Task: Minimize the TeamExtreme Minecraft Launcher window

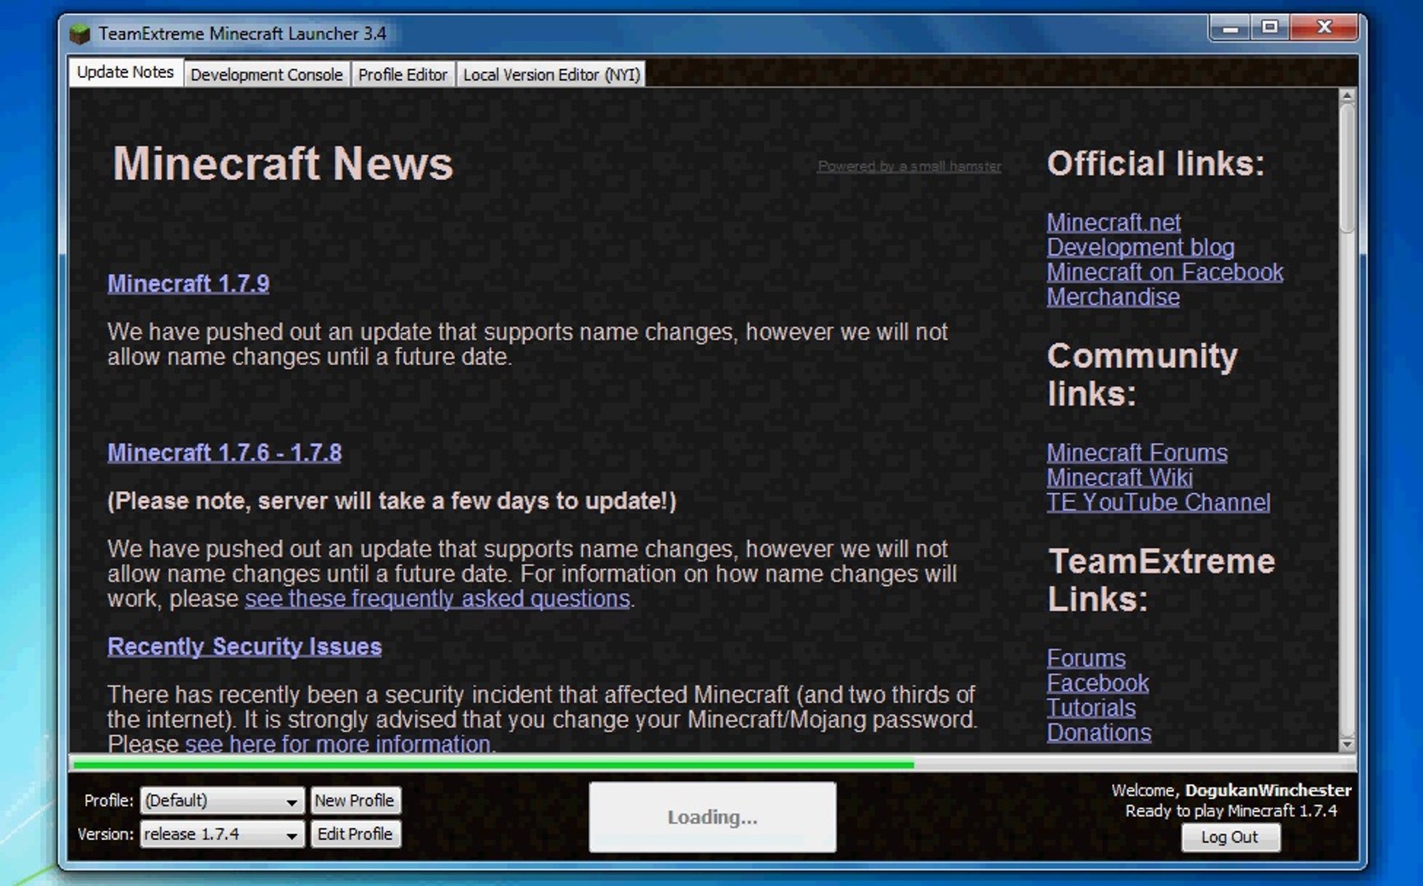Action: (1230, 28)
